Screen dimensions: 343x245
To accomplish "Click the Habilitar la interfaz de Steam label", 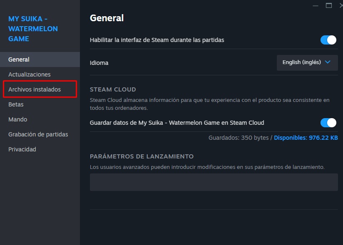I will 157,40.
